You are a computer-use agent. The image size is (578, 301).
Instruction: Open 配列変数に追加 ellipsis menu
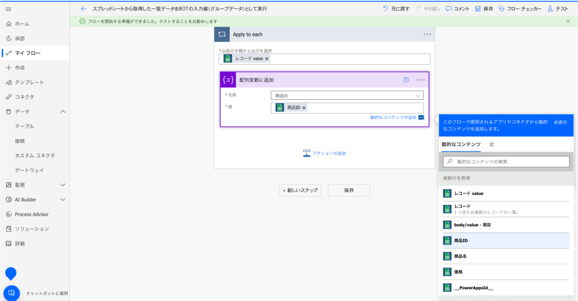coord(421,80)
